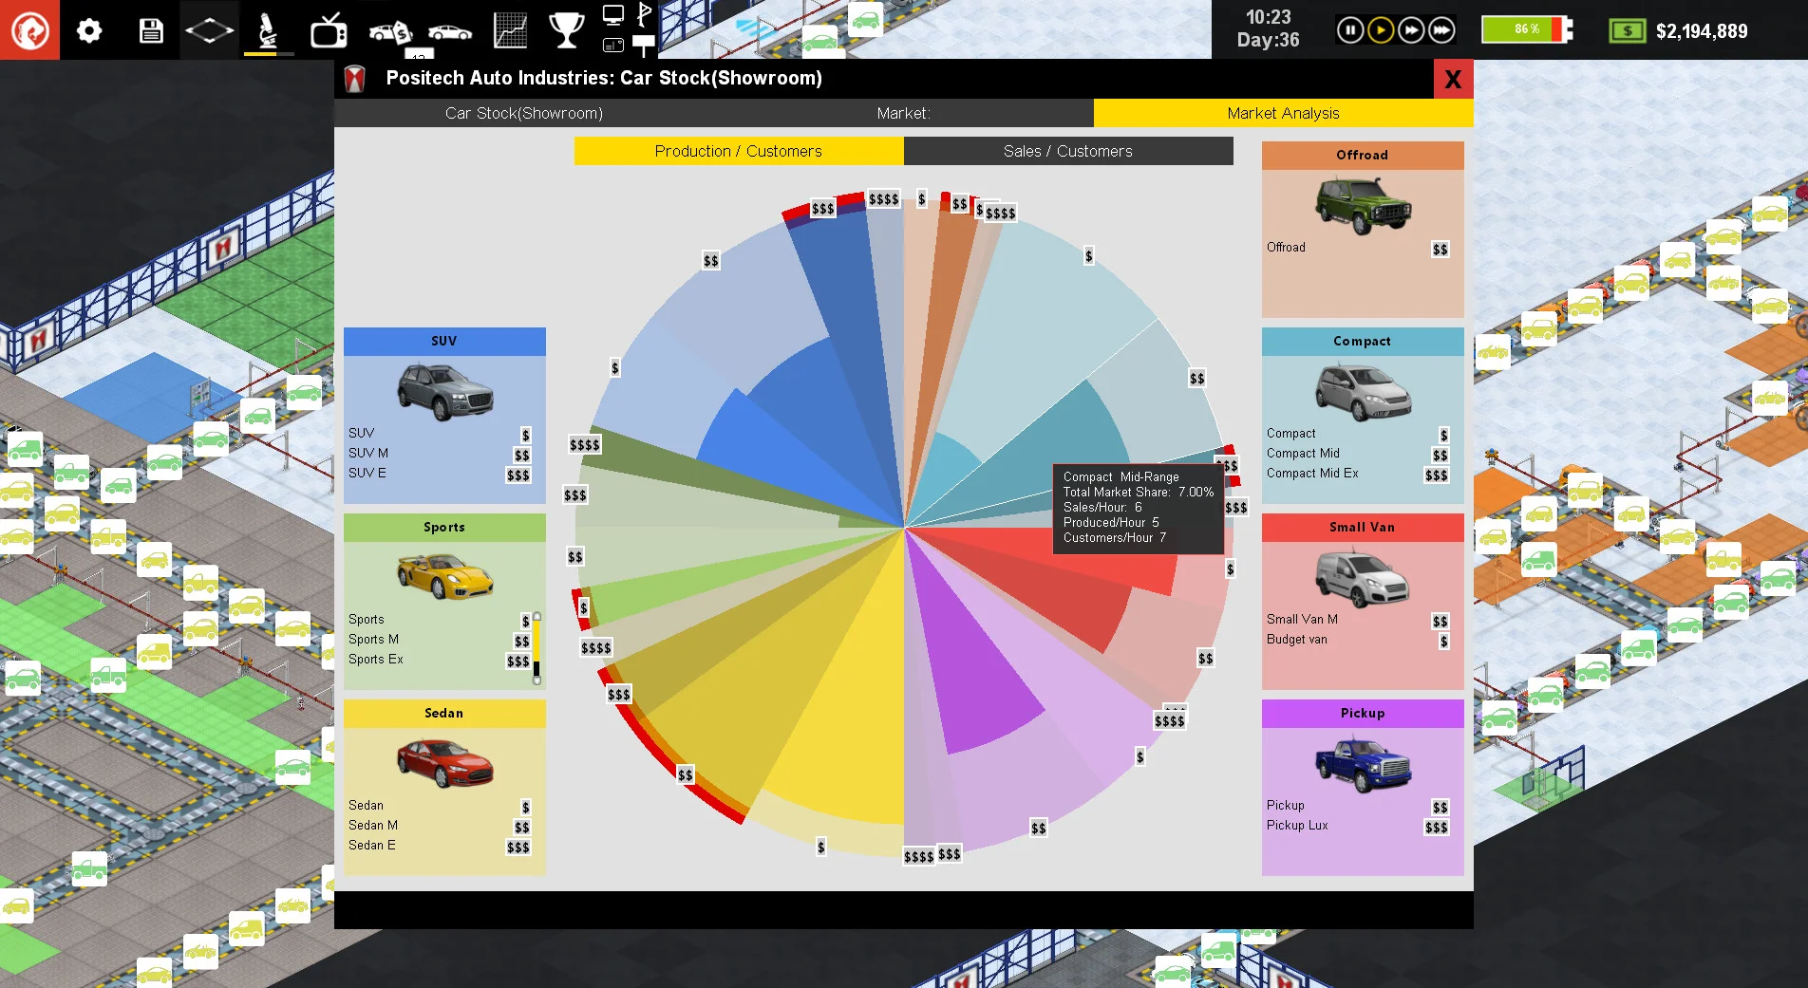Pause the game simulation

(x=1350, y=28)
